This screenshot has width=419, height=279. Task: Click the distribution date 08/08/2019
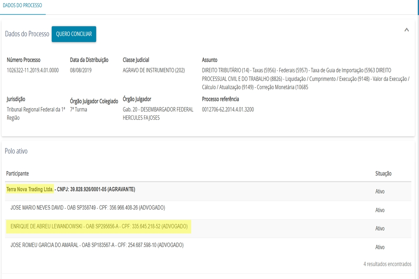81,70
